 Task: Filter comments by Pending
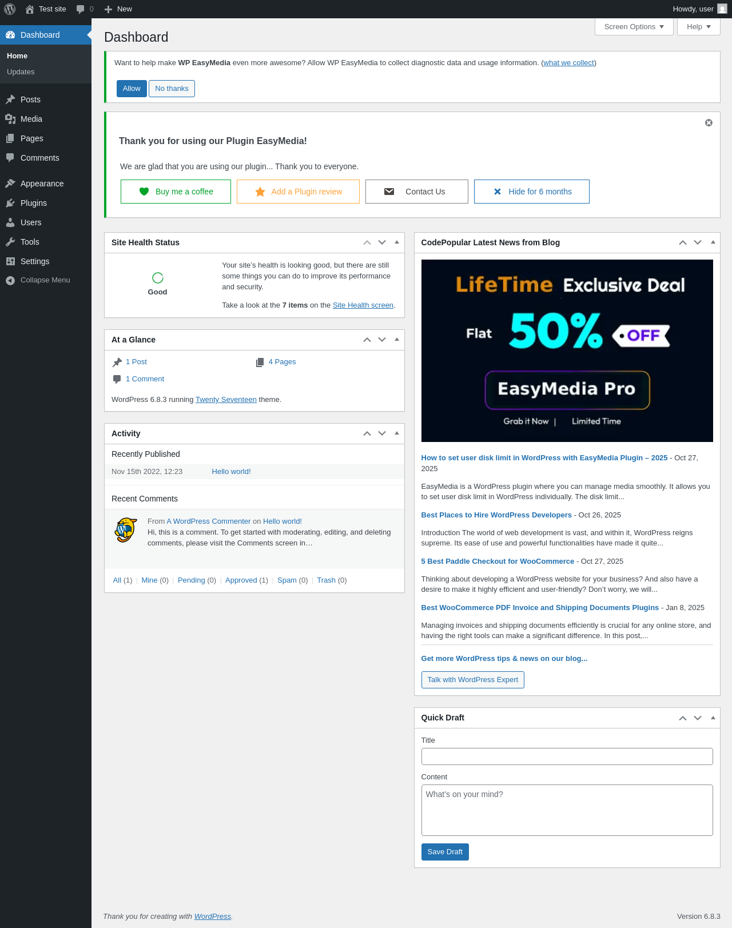click(191, 580)
